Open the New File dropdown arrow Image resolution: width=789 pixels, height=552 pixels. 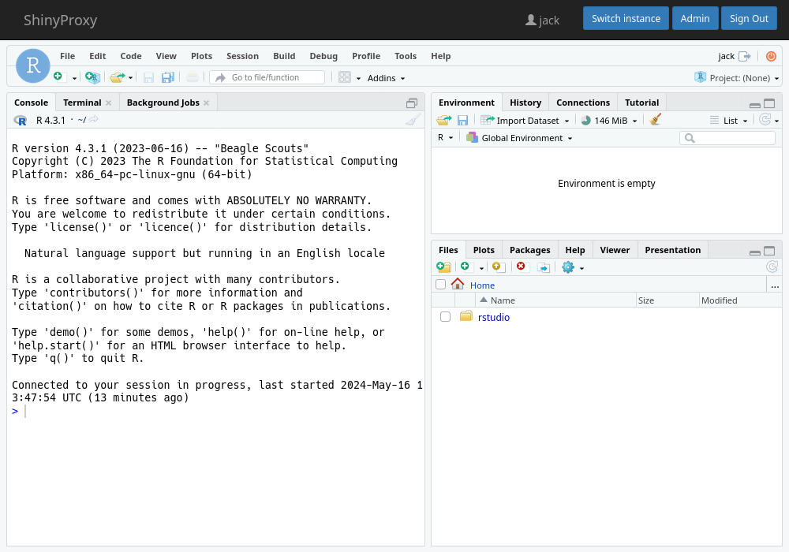[x=74, y=78]
